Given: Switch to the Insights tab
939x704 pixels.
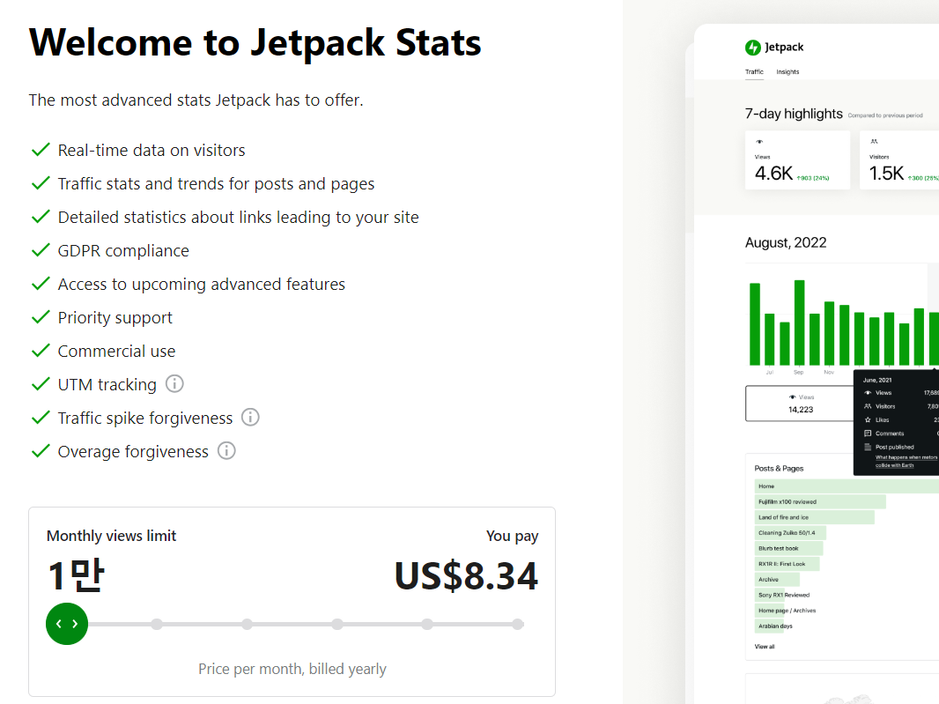Looking at the screenshot, I should click(787, 72).
